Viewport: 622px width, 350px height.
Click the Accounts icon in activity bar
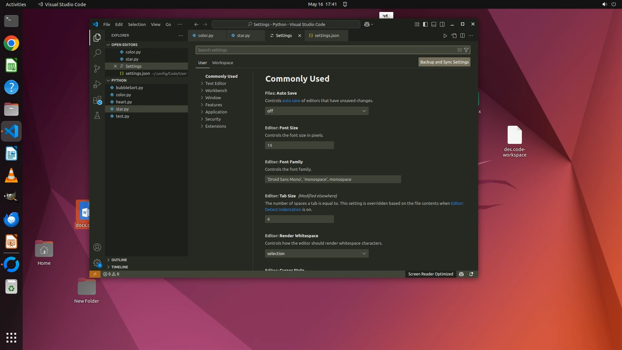pos(97,247)
